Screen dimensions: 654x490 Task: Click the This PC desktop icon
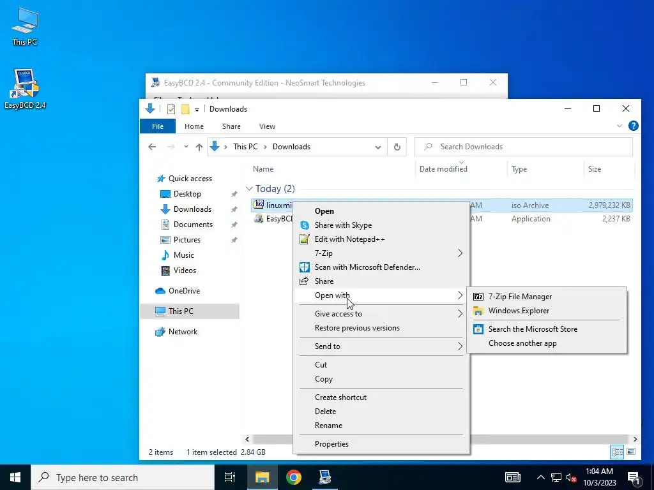tap(25, 27)
